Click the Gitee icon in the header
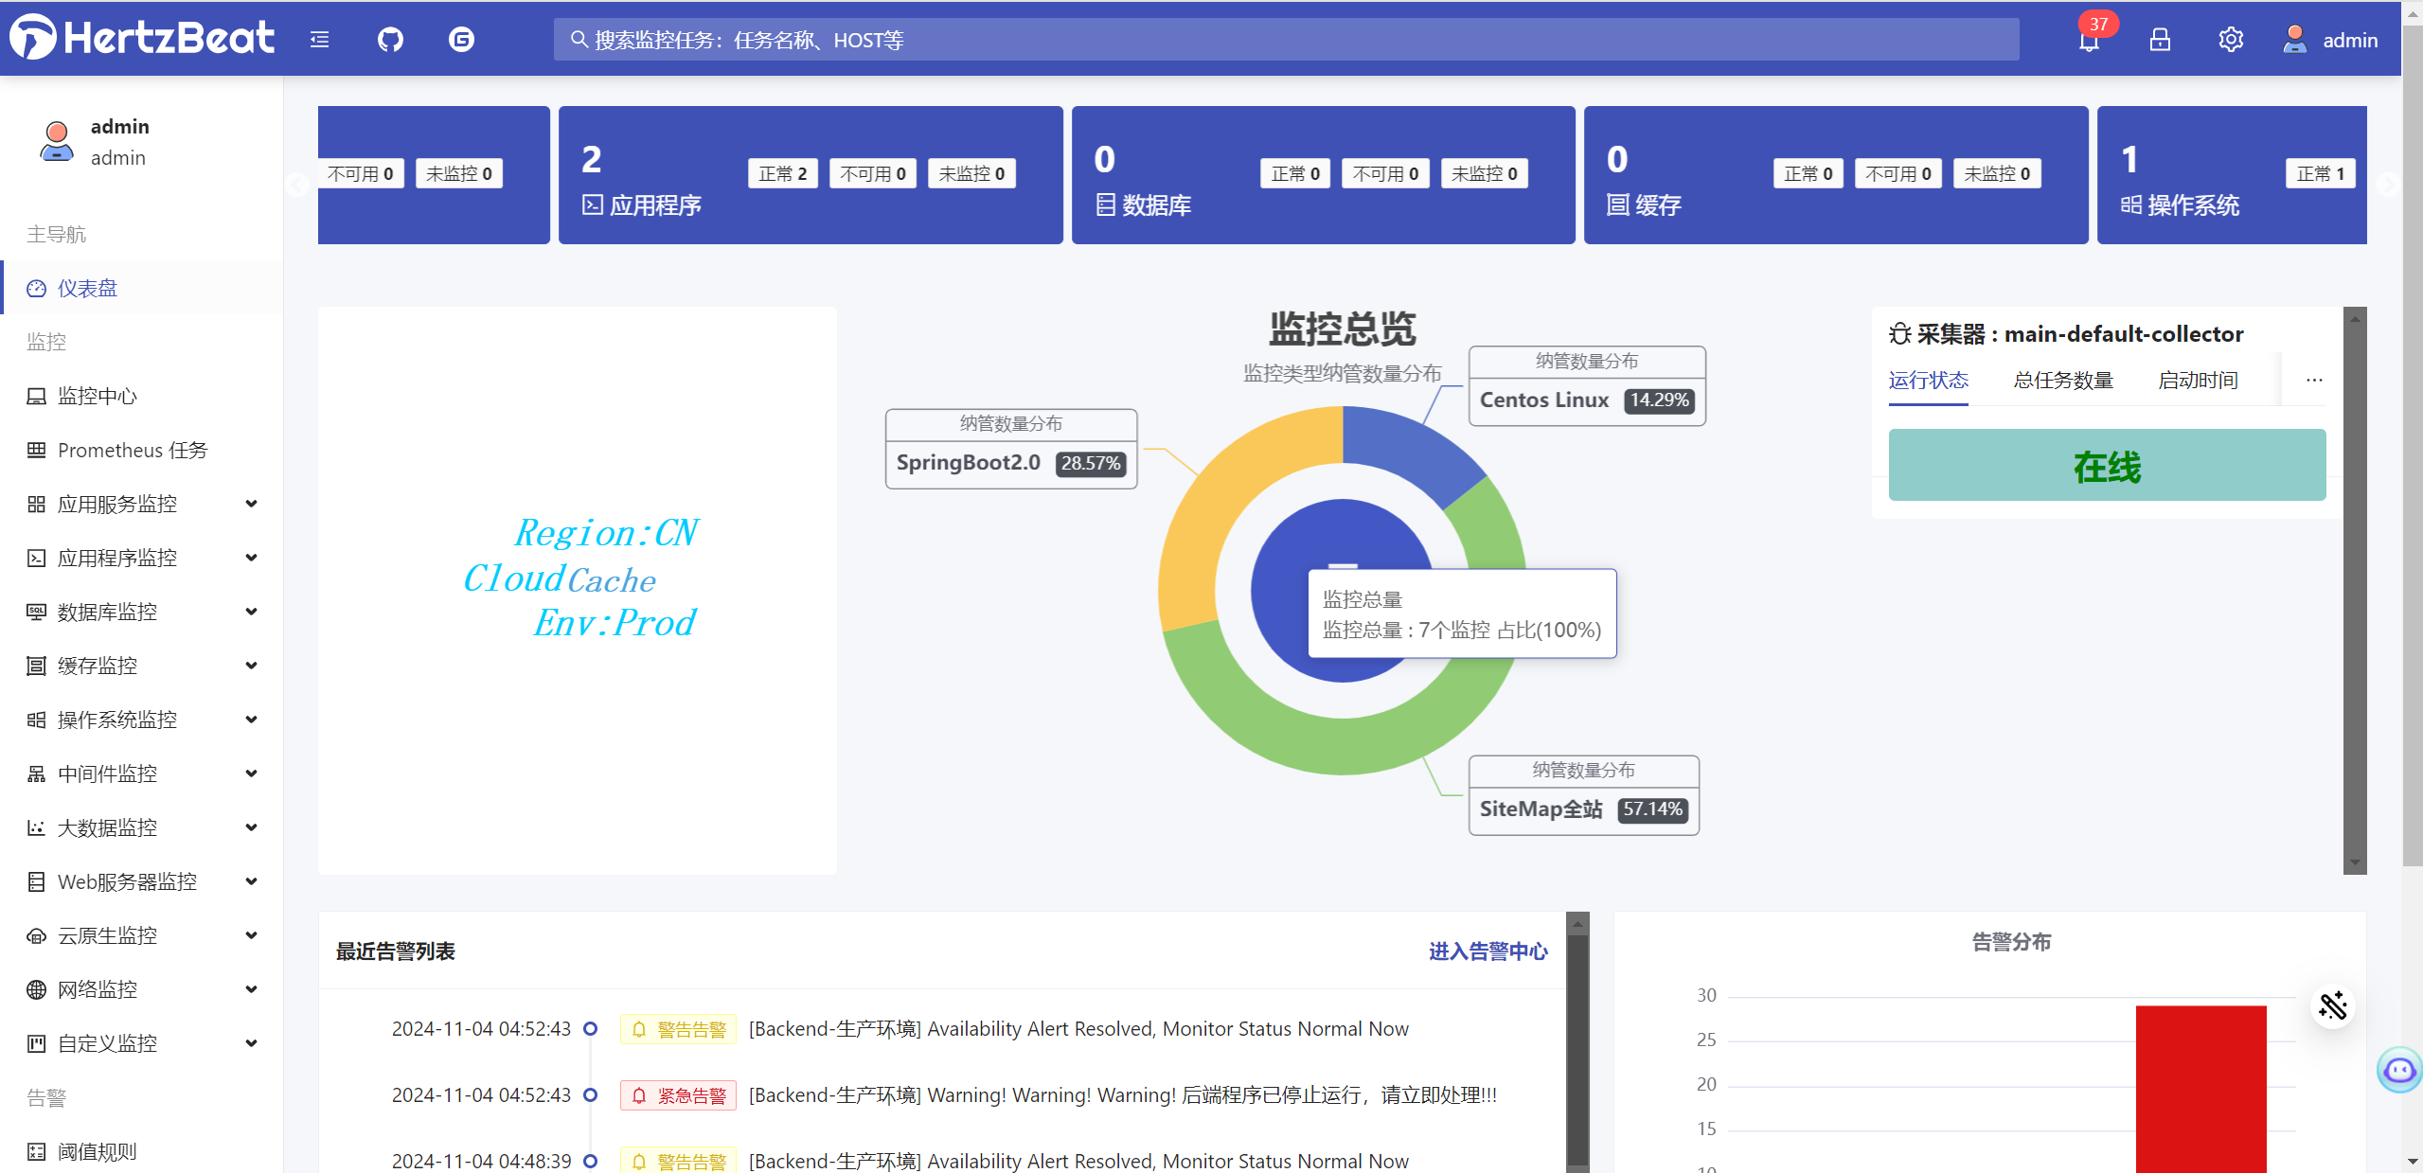This screenshot has width=2423, height=1173. [461, 40]
